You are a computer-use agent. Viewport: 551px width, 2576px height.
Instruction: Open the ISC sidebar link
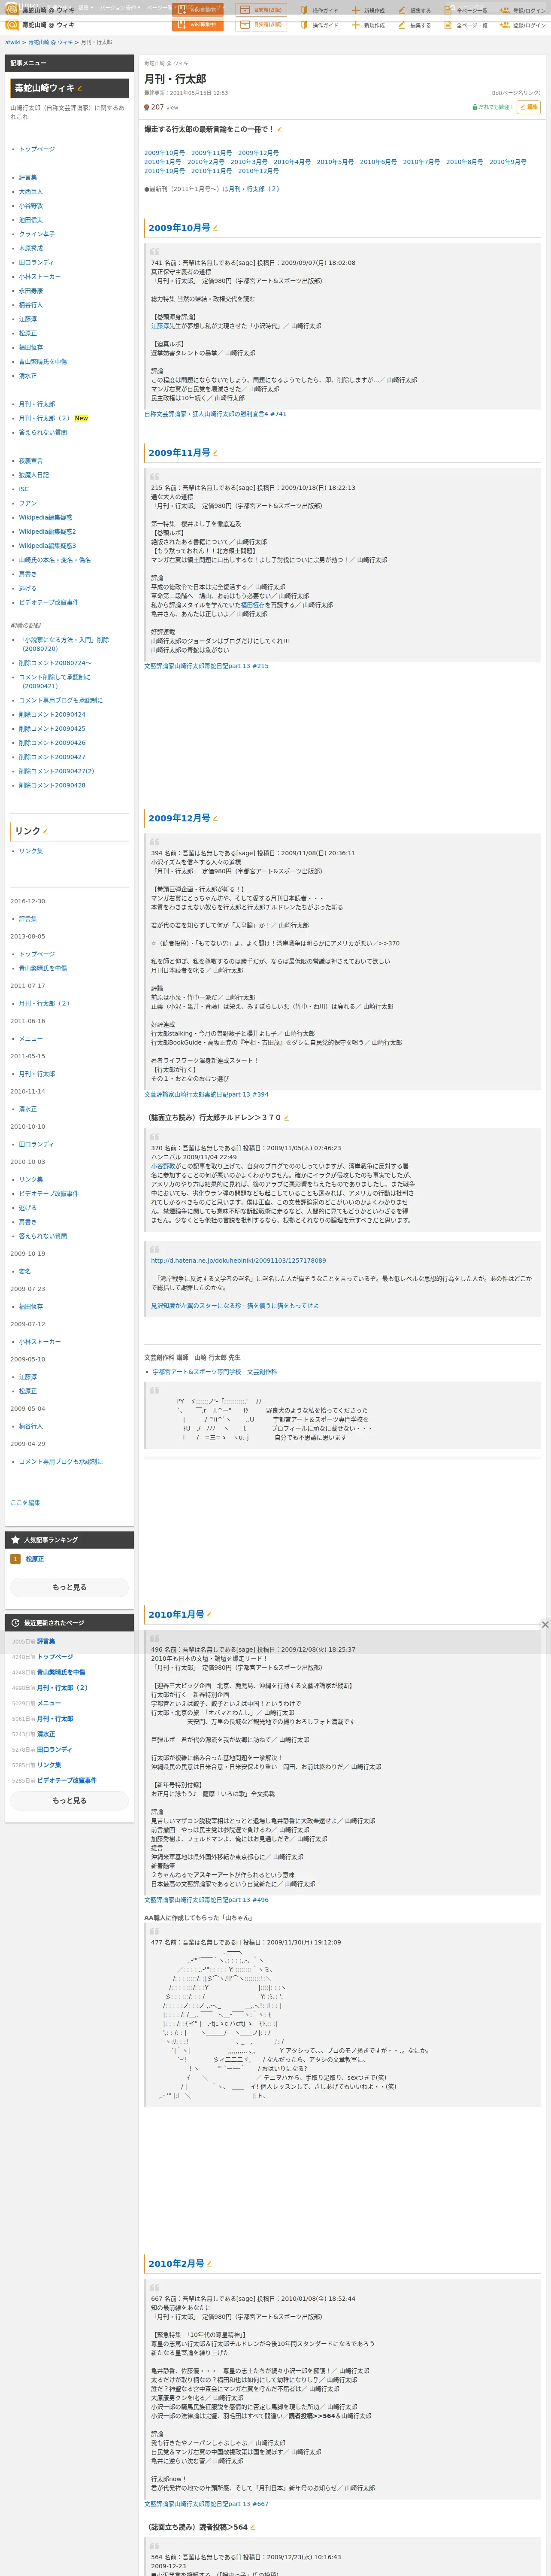coord(24,489)
